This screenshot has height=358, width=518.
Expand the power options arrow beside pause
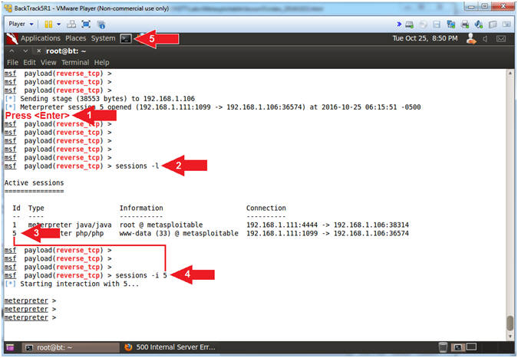tap(59, 24)
